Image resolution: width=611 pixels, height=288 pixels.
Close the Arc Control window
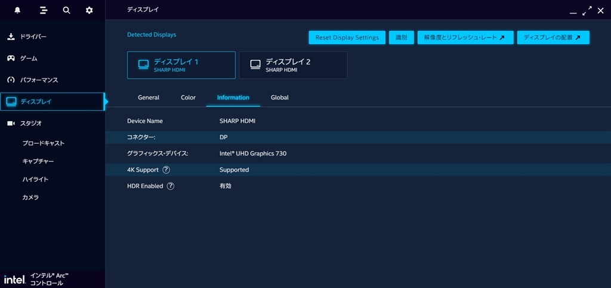(x=600, y=11)
